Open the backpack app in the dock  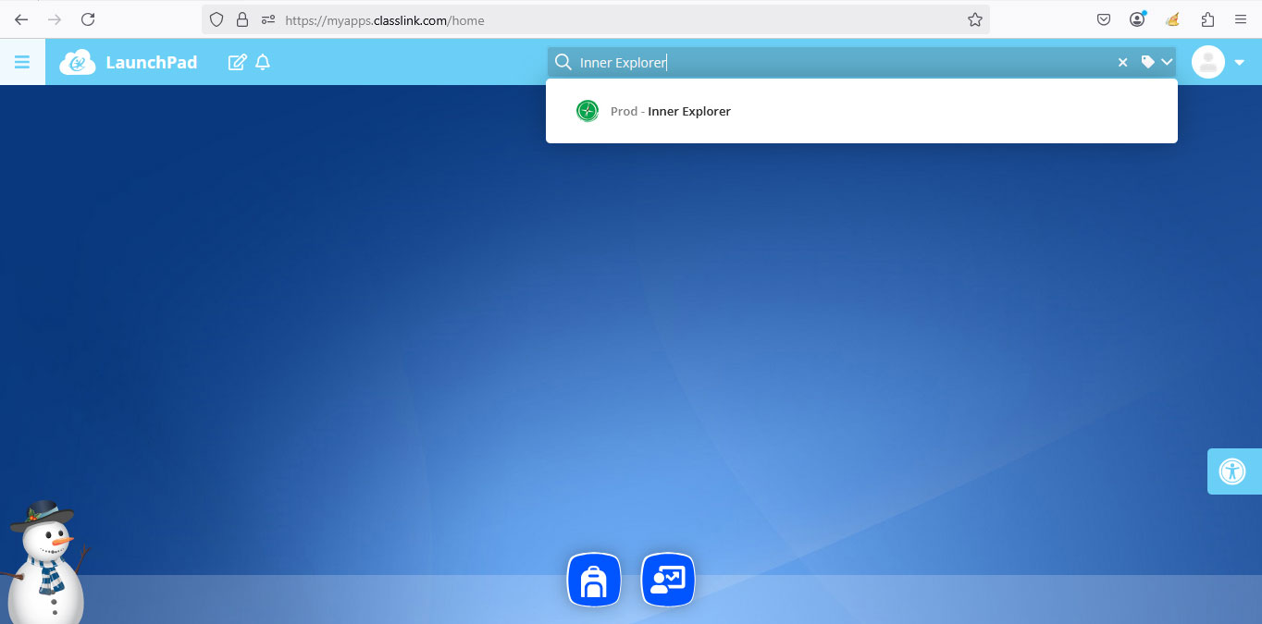point(593,580)
